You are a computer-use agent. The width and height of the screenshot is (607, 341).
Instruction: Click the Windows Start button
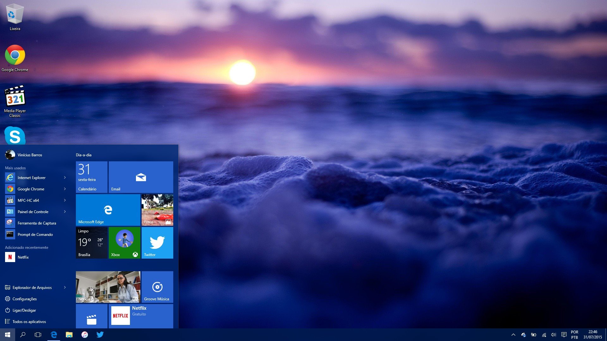click(x=8, y=335)
